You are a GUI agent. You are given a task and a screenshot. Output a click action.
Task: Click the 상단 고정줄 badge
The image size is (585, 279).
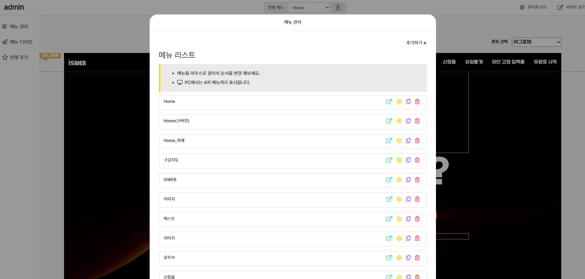tap(50, 55)
